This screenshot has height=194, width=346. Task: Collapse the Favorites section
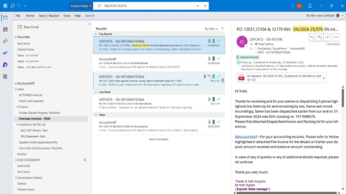(x=16, y=37)
